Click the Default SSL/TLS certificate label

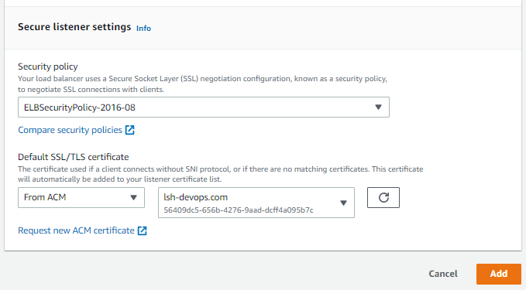(74, 157)
